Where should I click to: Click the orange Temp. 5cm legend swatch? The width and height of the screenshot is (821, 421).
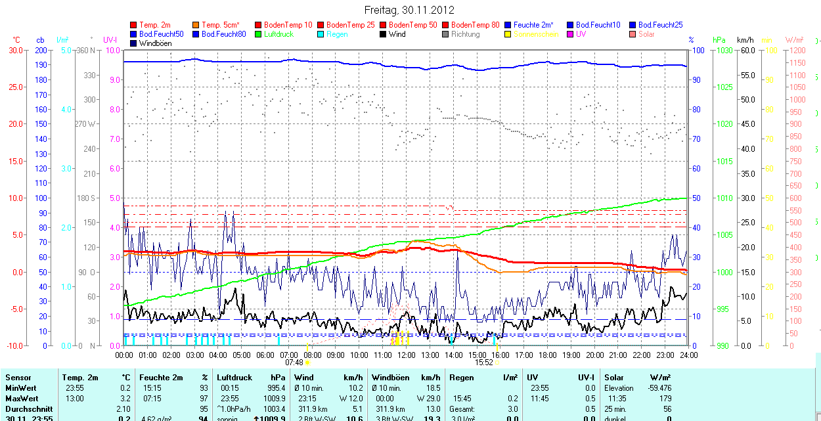point(196,25)
